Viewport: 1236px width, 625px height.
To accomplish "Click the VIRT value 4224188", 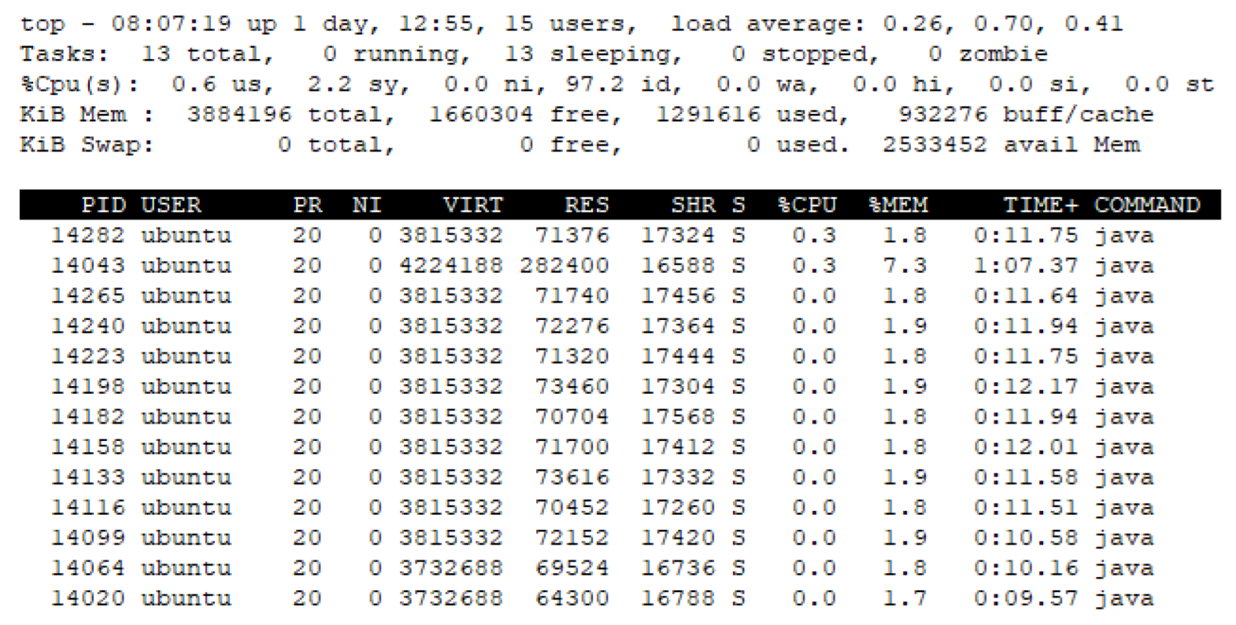I will (x=450, y=266).
